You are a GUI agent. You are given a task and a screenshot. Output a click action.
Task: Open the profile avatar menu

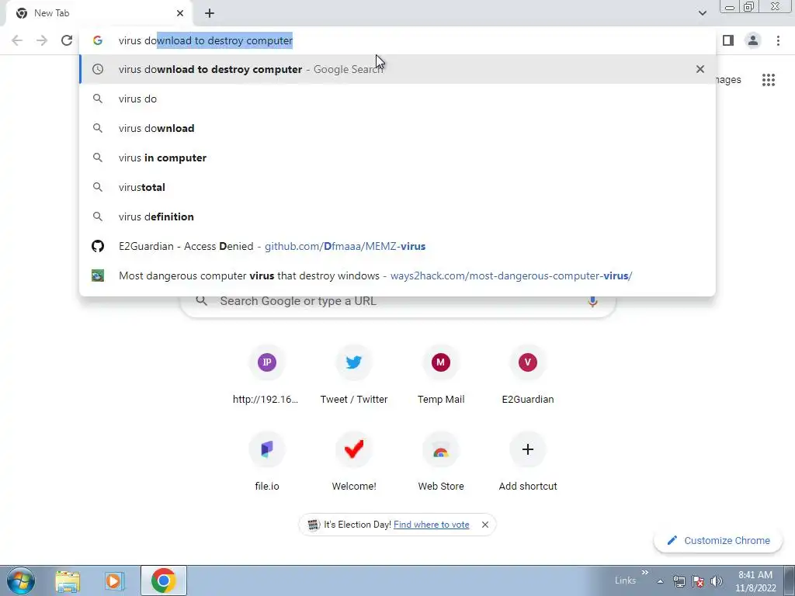pyautogui.click(x=753, y=40)
